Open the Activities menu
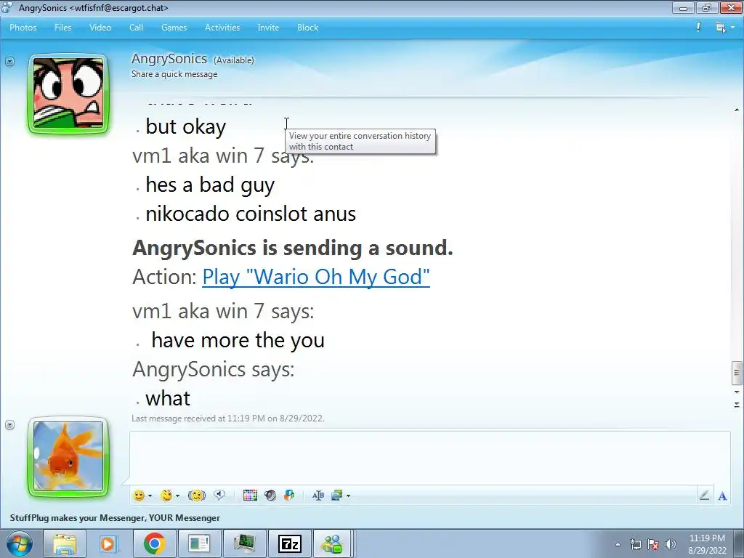The image size is (744, 558). (222, 28)
